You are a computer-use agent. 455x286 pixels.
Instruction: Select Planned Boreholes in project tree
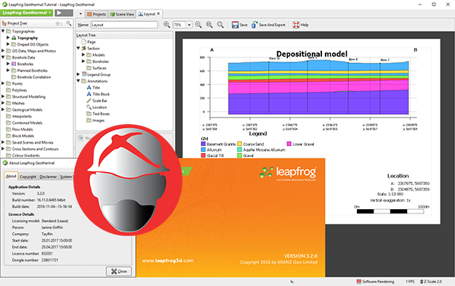coord(32,70)
